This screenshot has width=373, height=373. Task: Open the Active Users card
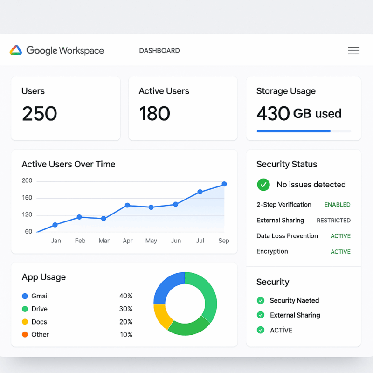coord(183,108)
